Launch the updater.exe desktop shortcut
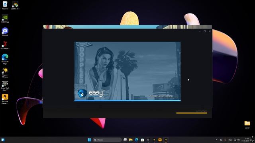 coord(15,5)
